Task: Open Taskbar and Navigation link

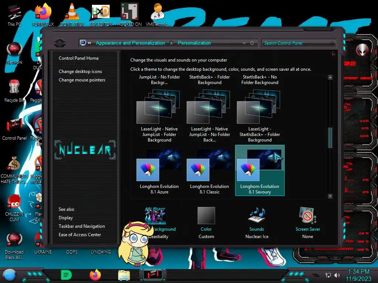Action: [82, 226]
